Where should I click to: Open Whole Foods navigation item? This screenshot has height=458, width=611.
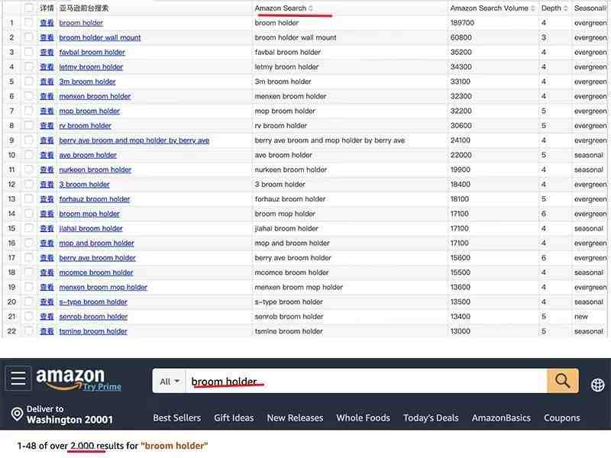tap(364, 418)
